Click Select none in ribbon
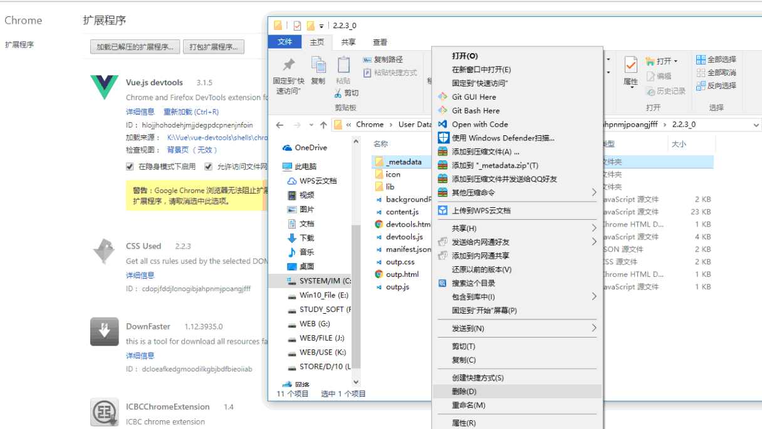This screenshot has width=762, height=429. tap(716, 73)
